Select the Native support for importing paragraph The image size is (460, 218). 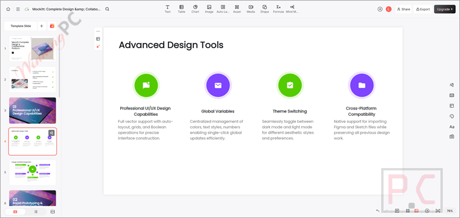(362, 130)
